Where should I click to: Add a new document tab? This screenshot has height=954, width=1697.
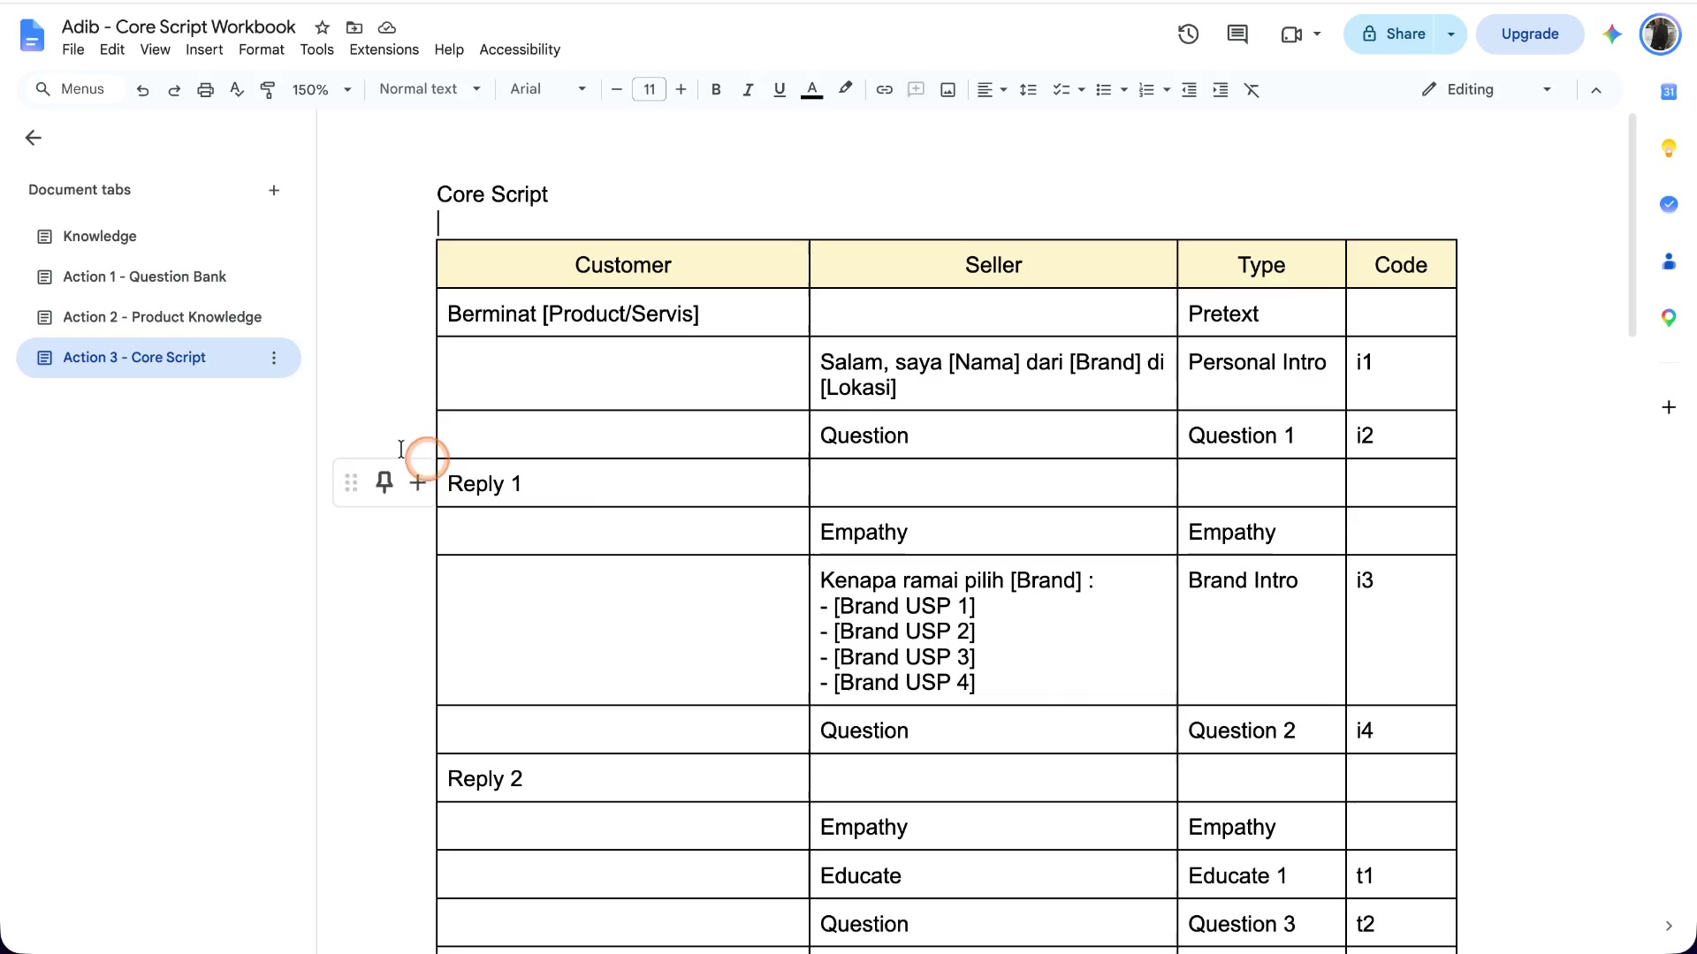point(274,190)
